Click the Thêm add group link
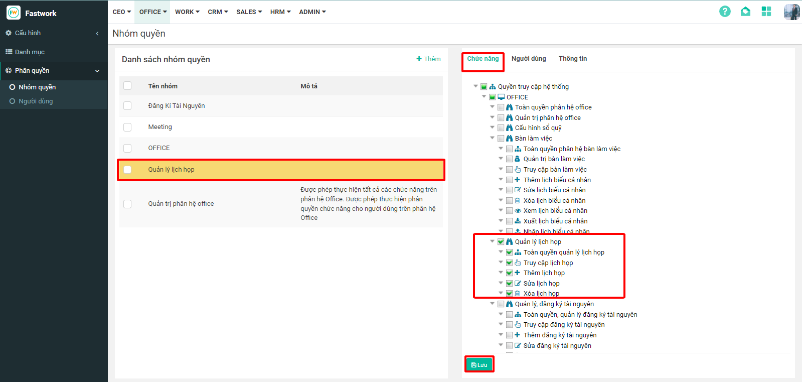802x382 pixels. pos(428,59)
